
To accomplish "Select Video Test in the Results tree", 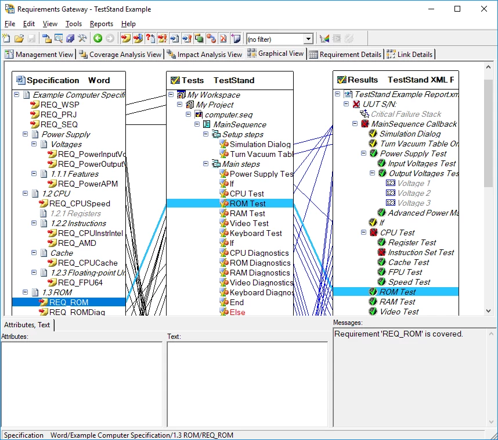I will point(399,312).
